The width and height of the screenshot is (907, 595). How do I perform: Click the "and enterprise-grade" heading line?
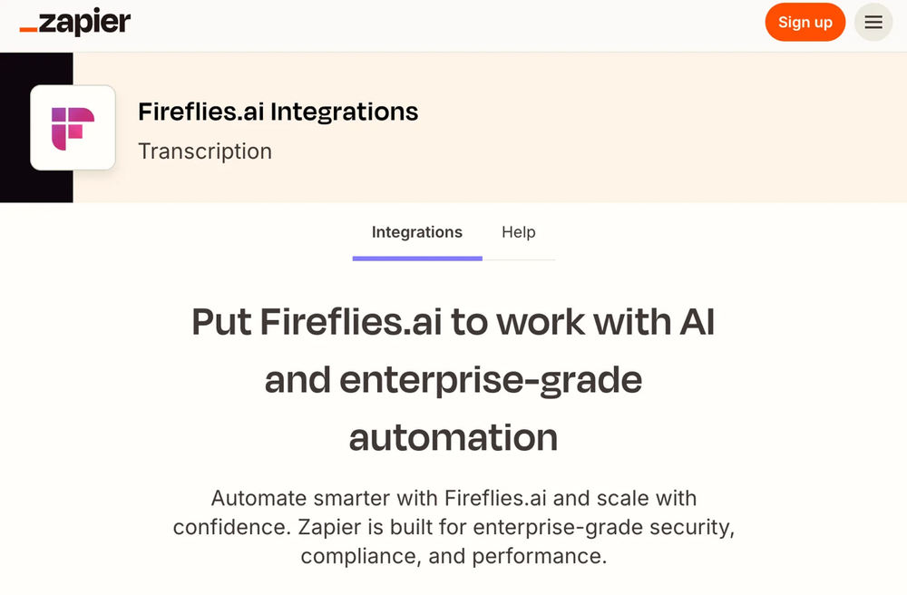click(453, 380)
